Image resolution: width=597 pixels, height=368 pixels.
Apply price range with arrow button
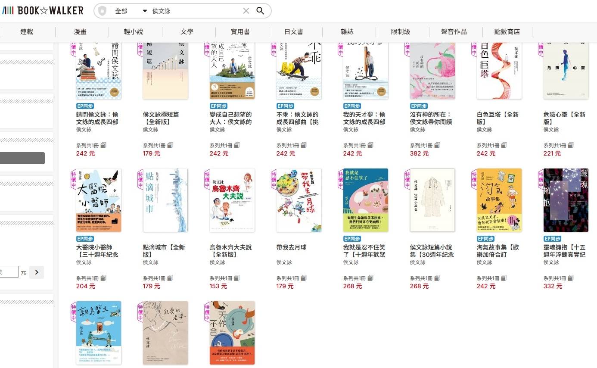coord(37,272)
